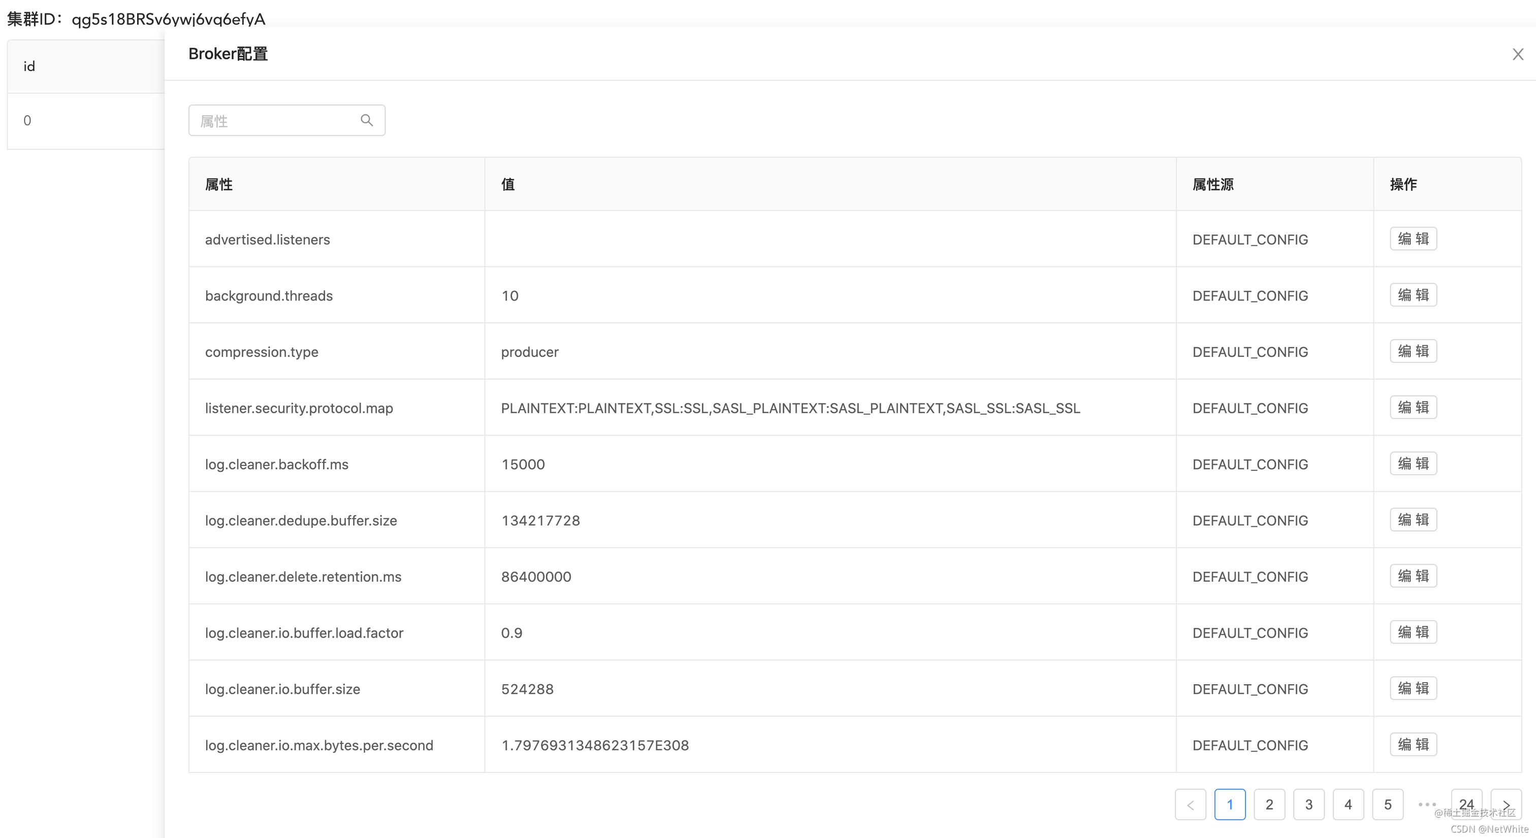Image resolution: width=1536 pixels, height=838 pixels.
Task: Edit the background.threads property
Action: click(1413, 294)
